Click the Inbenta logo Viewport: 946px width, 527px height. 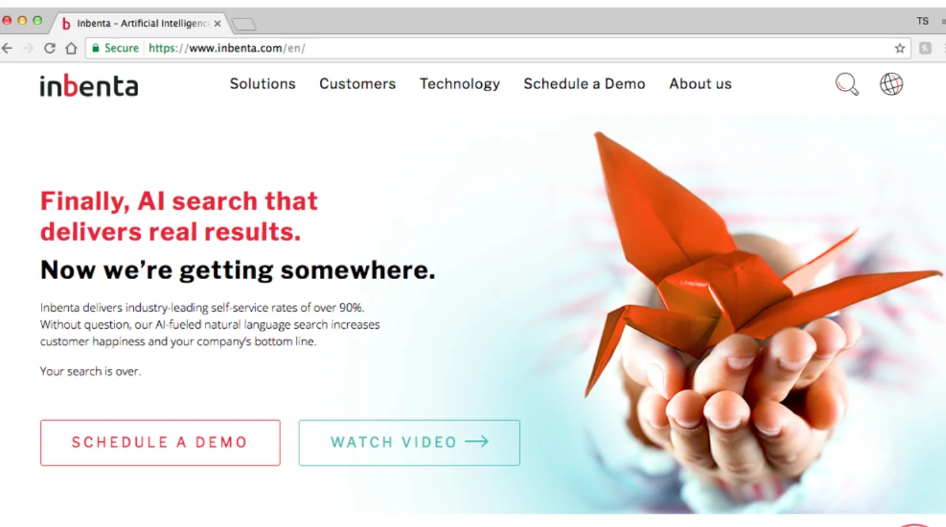tap(89, 86)
